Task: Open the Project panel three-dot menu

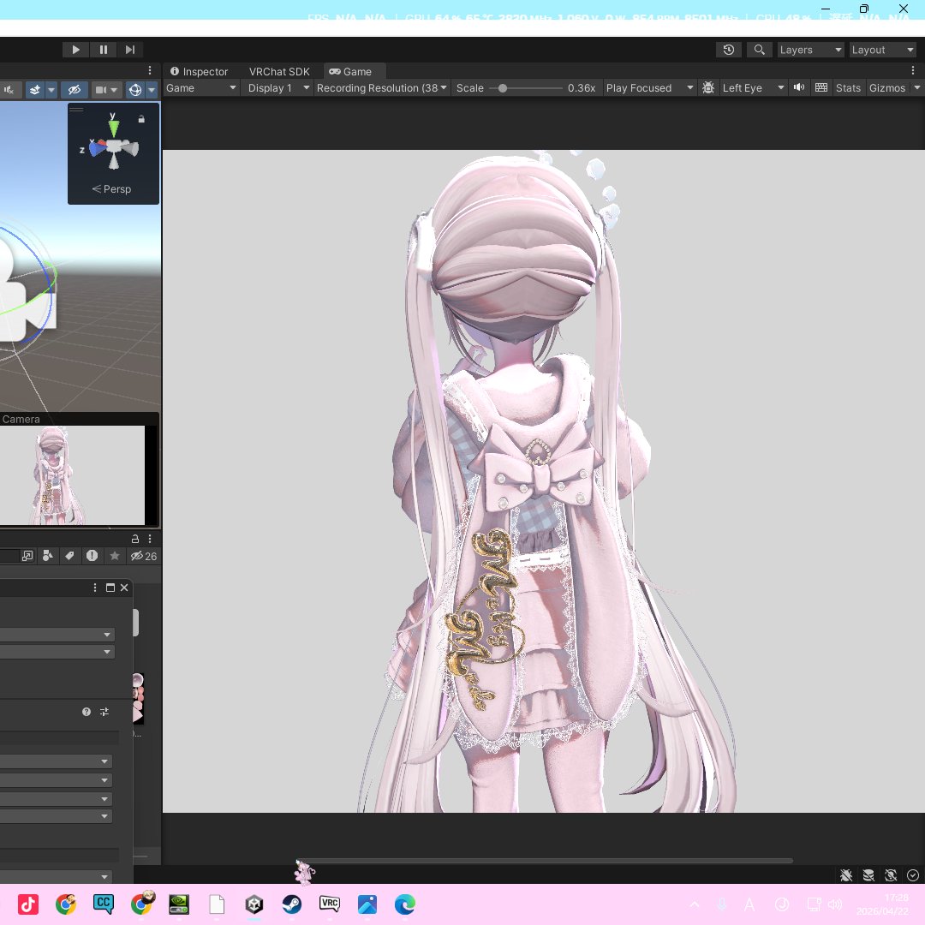Action: [x=150, y=539]
